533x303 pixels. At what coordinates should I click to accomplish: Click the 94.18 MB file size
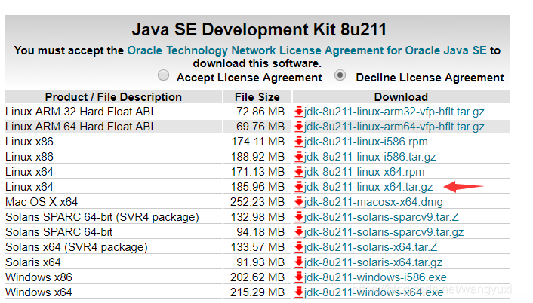click(x=260, y=232)
